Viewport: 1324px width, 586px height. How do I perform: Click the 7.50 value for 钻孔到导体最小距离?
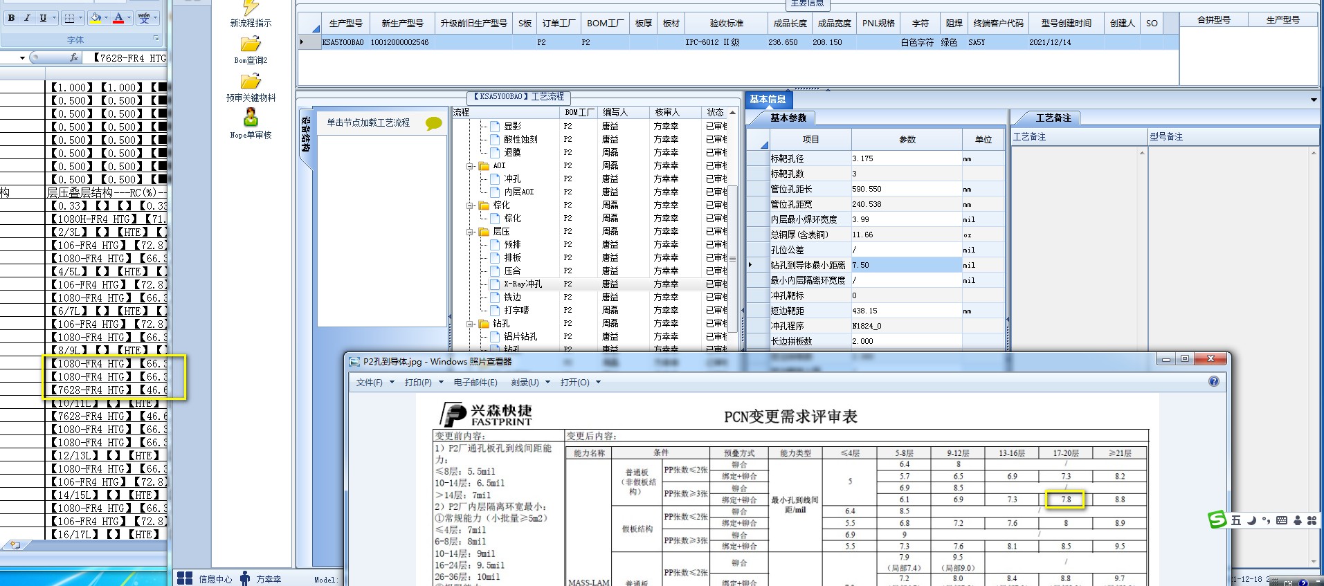coord(906,265)
